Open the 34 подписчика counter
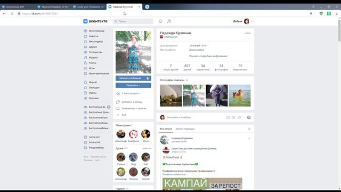The image size is (341, 192). point(202,68)
